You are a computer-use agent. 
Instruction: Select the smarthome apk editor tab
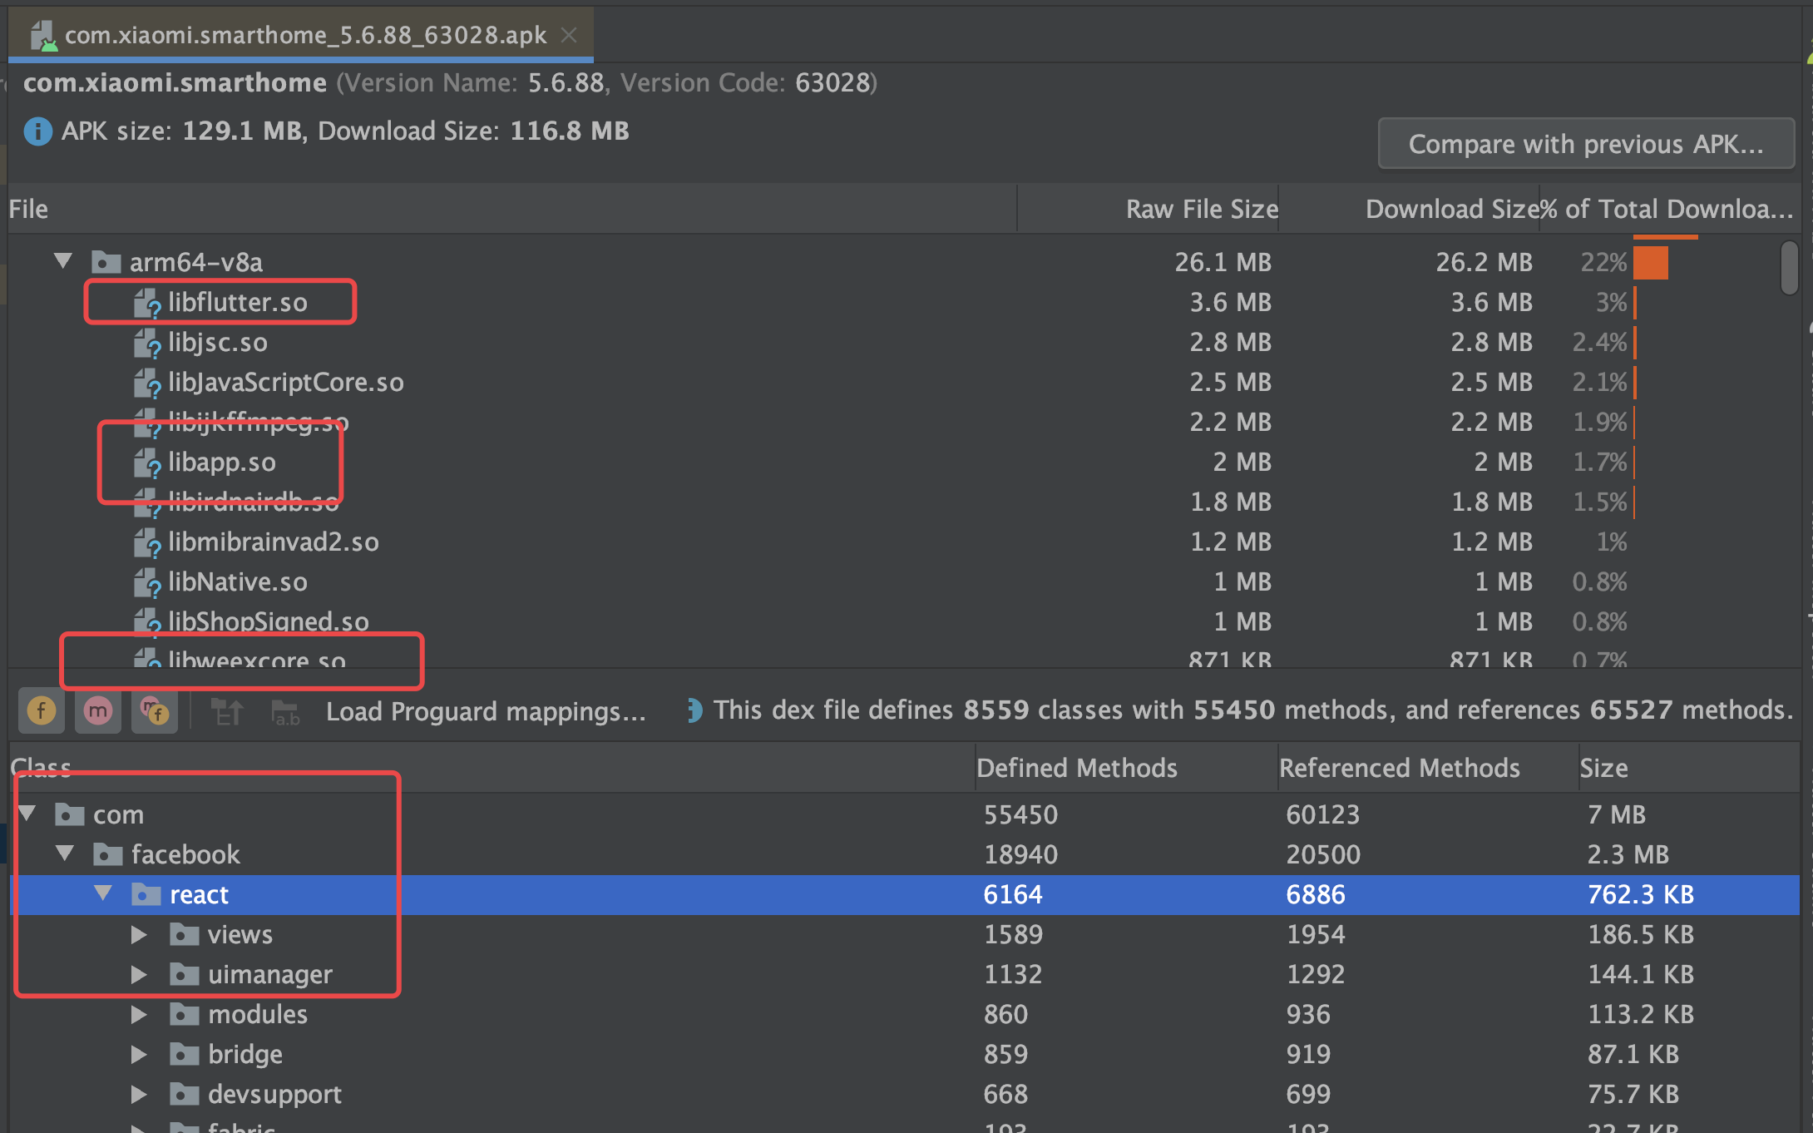click(305, 35)
